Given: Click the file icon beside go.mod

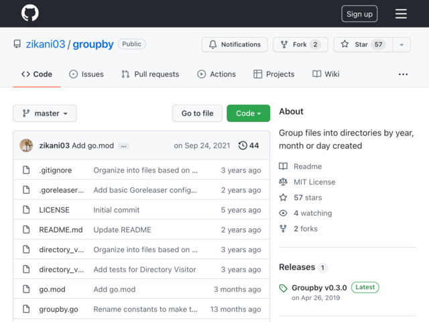Looking at the screenshot, I should click(x=26, y=289).
